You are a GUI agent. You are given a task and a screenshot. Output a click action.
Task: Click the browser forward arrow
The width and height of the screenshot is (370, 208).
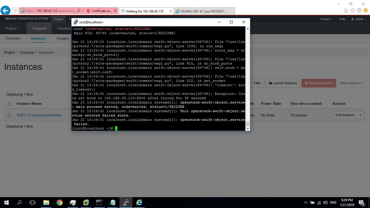pos(15,11)
